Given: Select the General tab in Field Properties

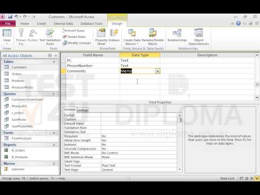Looking at the screenshot, I should pos(69,109).
